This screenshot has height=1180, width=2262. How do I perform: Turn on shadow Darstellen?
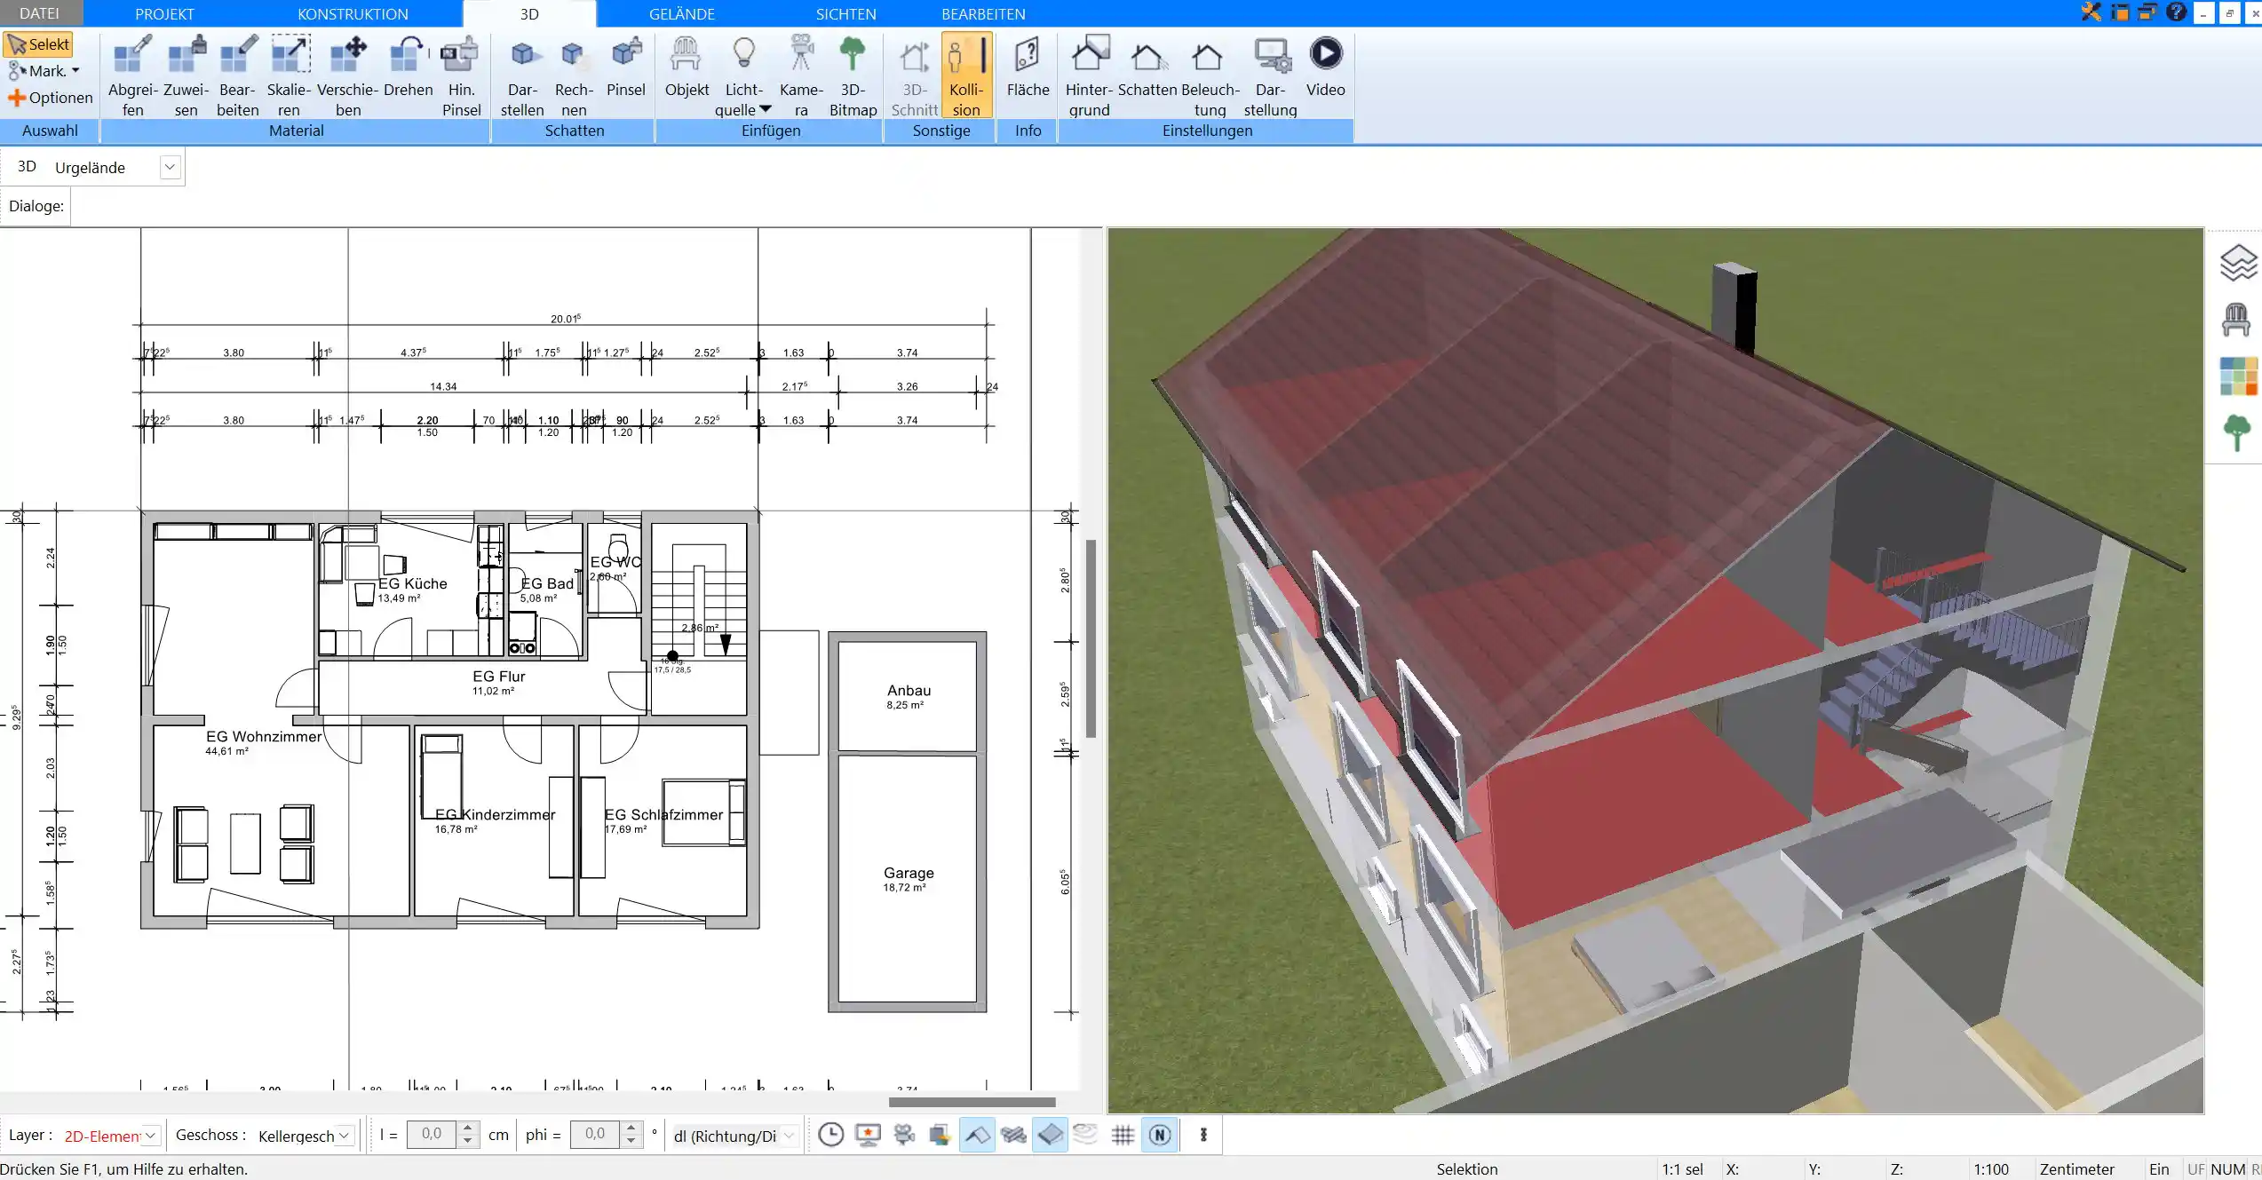tap(522, 76)
